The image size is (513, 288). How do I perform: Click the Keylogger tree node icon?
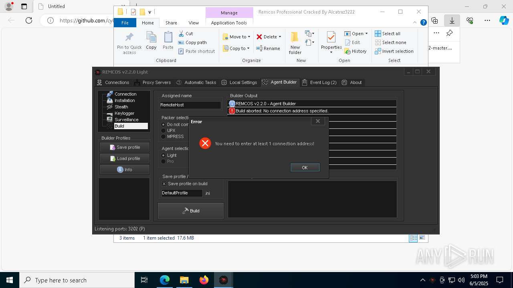click(x=109, y=113)
